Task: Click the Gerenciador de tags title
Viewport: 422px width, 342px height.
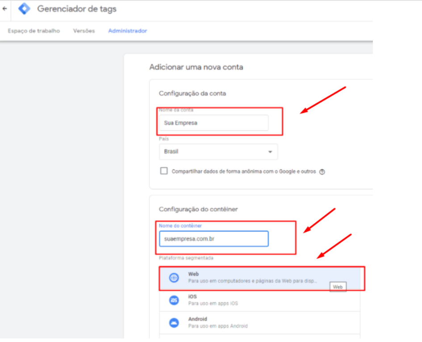Action: [x=76, y=8]
